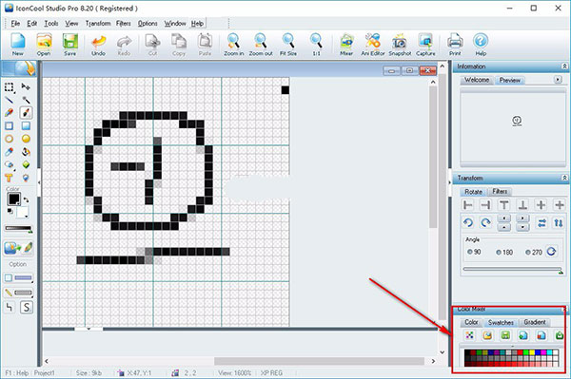The image size is (571, 379).
Task: Flip the image horizontally
Action: tap(541, 223)
